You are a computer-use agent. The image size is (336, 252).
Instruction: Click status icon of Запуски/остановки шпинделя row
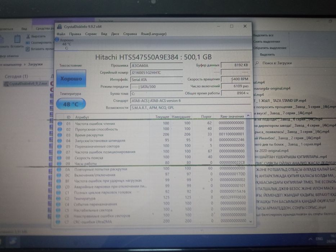click(59, 141)
